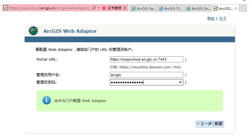The image size is (250, 140).
Task: Open help for 管理员密码 field
Action: (x=186, y=83)
